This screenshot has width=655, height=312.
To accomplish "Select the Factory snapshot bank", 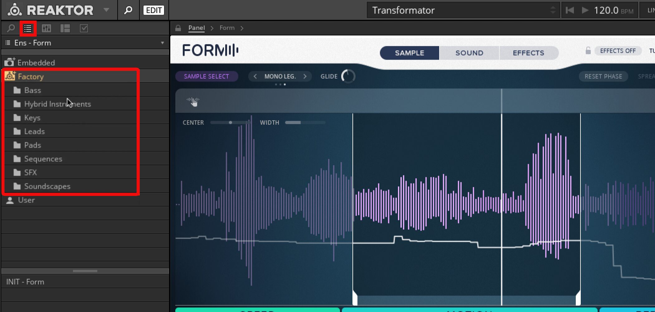I will tap(85, 76).
